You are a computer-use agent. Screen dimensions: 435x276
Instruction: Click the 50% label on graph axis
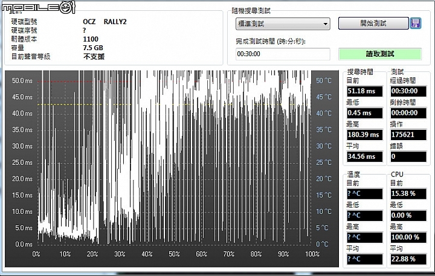[x=174, y=254]
